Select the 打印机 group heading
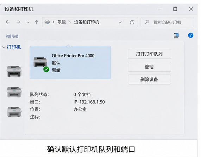 14,47
